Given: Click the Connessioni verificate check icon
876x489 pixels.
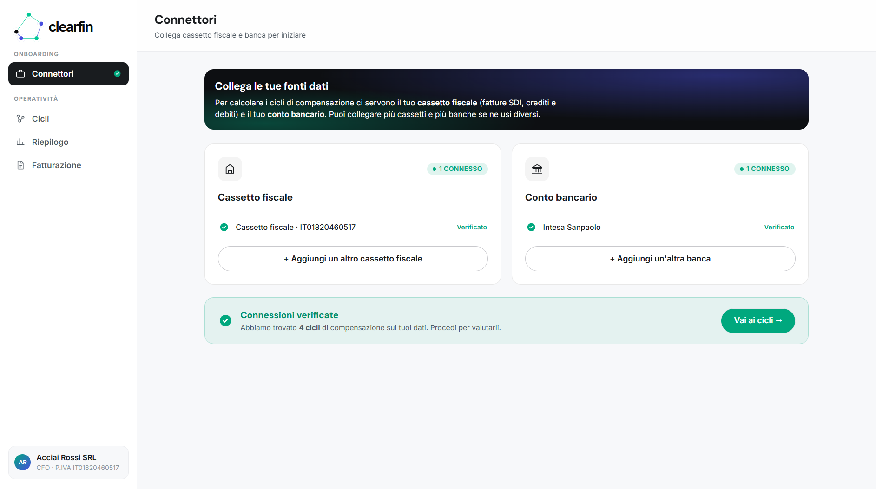Looking at the screenshot, I should point(225,320).
